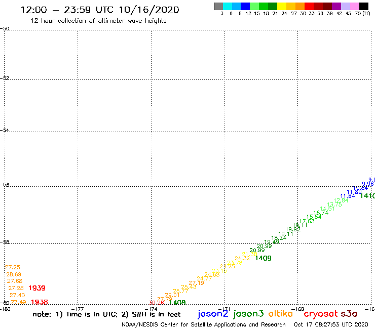Click the black swatch at legend end
The image size is (375, 329).
(x=364, y=7)
